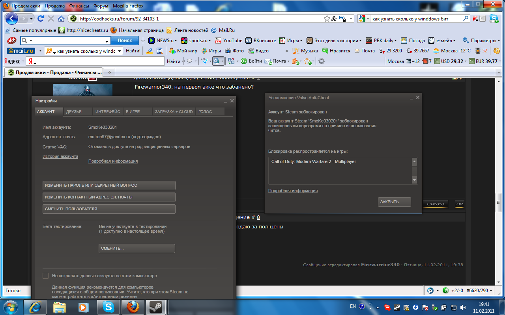Open Мой мир in the mail.ru toolbar
Screen dimensions: 505x315
click(x=183, y=51)
